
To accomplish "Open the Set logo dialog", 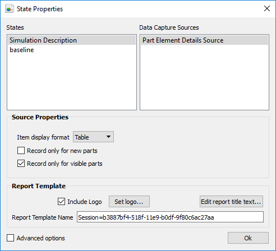I will point(129,202).
